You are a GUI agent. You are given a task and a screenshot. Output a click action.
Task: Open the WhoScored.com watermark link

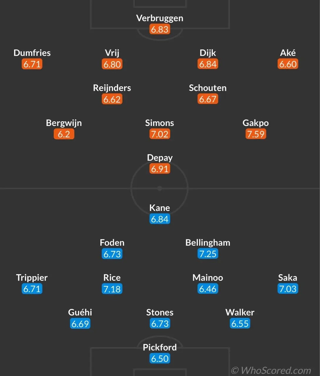click(x=271, y=370)
